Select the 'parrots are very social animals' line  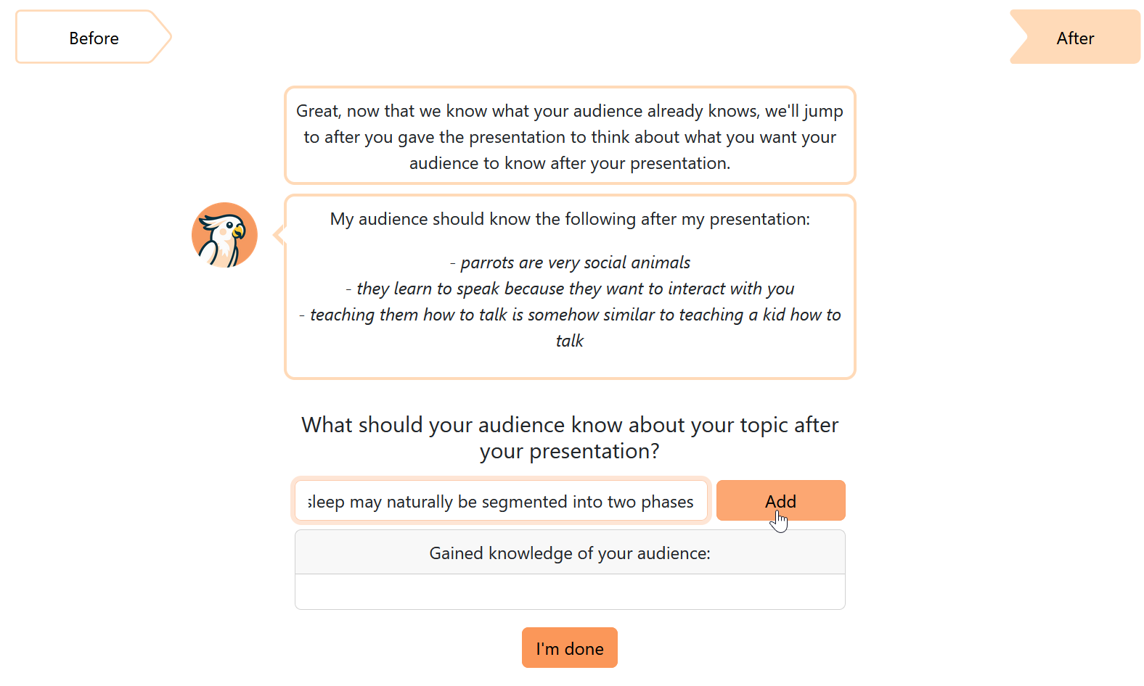570,263
